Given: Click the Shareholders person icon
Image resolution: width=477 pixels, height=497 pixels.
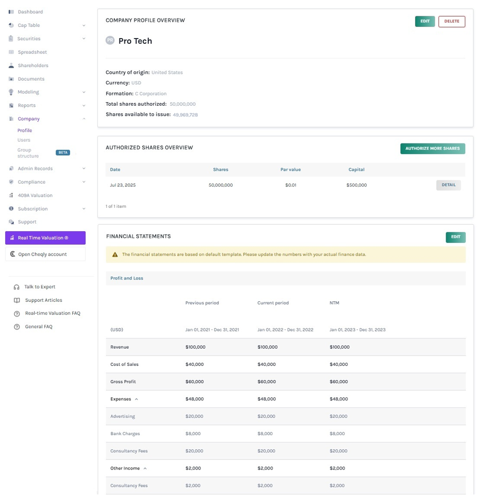Looking at the screenshot, I should click(x=11, y=65).
